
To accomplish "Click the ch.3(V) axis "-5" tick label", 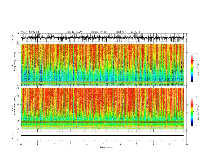I will click(x=18, y=140).
